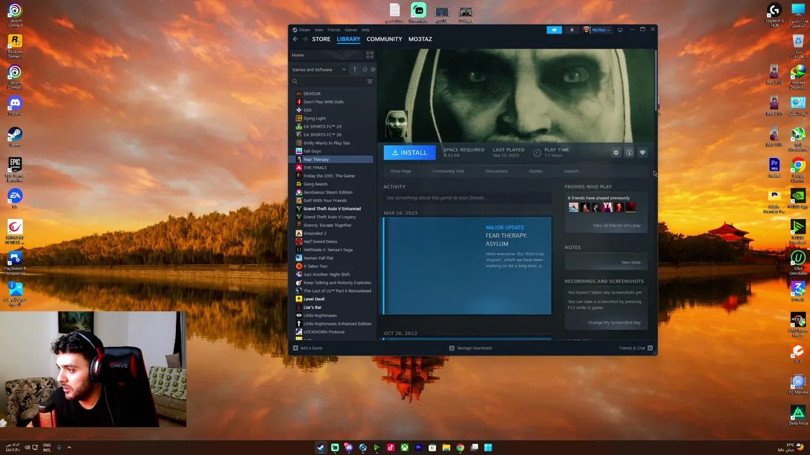Open the notifications bell in Steam
The width and height of the screenshot is (810, 455).
coord(572,30)
